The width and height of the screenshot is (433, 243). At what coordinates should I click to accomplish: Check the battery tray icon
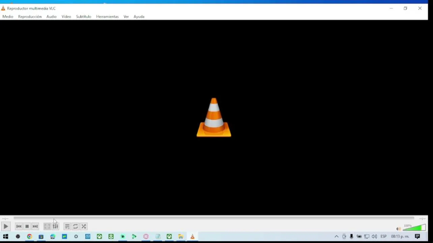click(359, 237)
